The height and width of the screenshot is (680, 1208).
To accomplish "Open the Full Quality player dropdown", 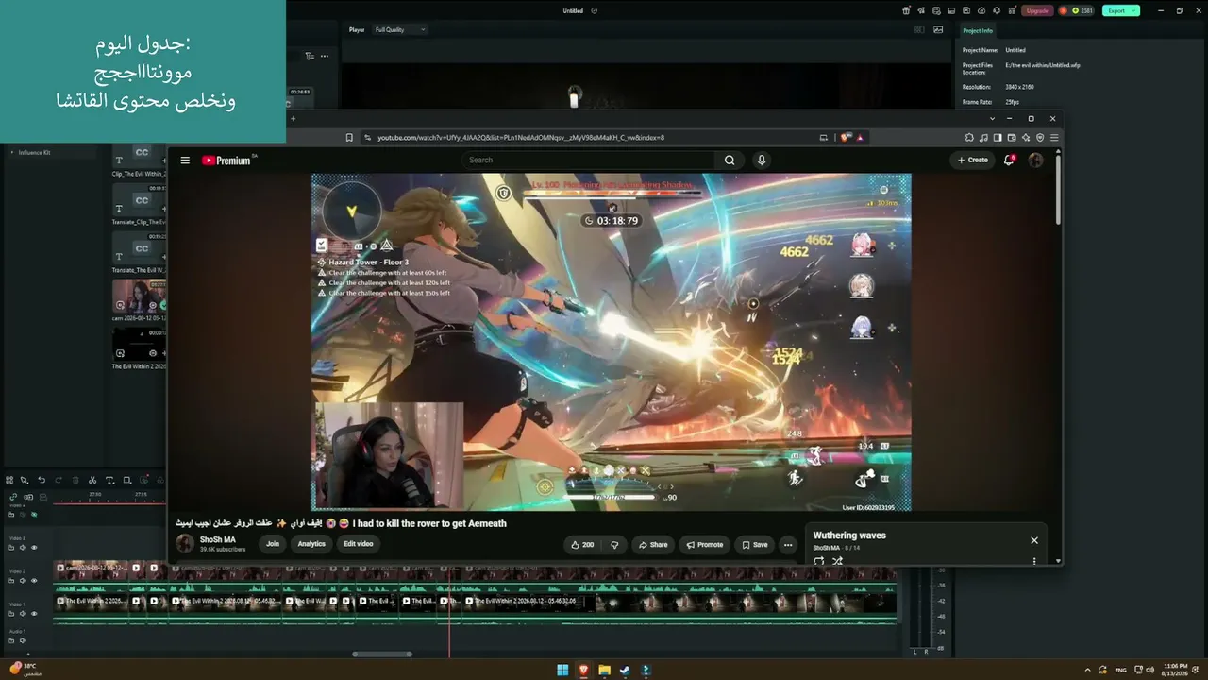I will pyautogui.click(x=400, y=29).
